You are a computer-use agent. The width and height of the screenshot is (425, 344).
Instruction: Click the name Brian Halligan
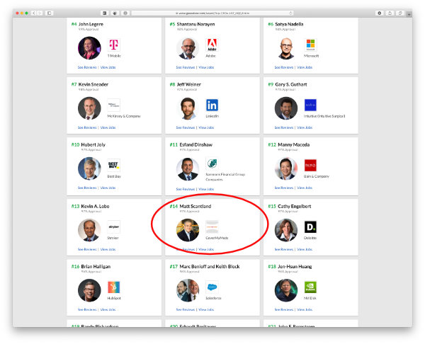(96, 267)
